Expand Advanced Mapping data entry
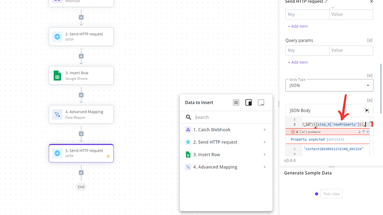383x215 pixels. pos(264,167)
